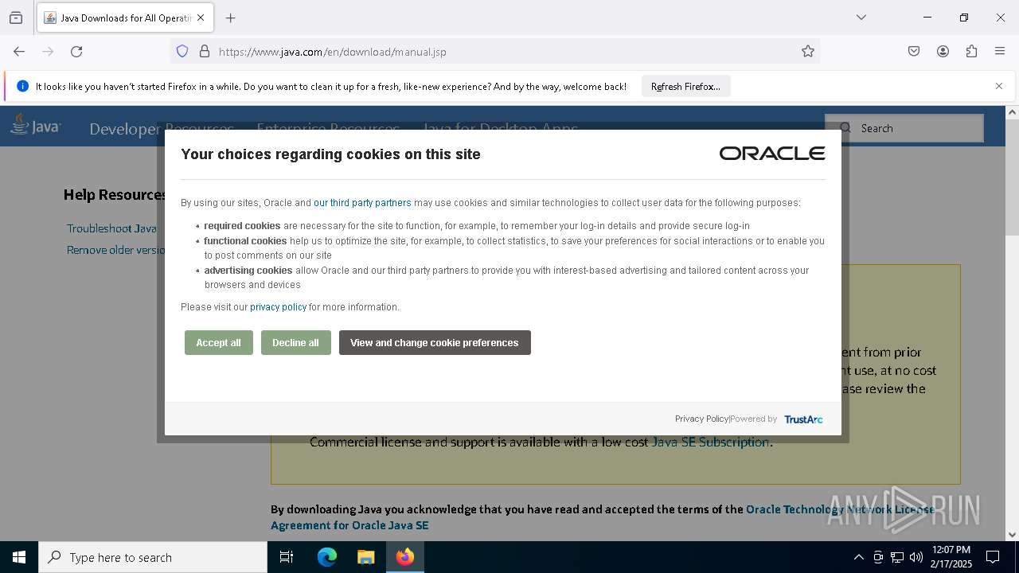Dismiss the Firefox refresh notification bar
The width and height of the screenshot is (1019, 573).
click(999, 86)
